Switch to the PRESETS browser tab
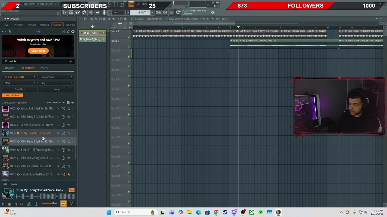This screenshot has width=387, height=217. pyautogui.click(x=44, y=25)
